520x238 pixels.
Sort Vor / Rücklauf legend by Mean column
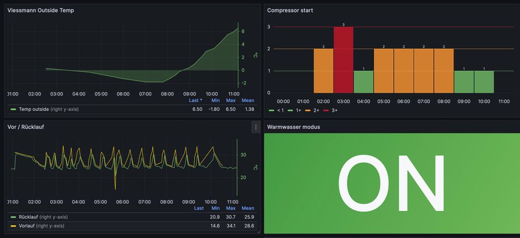[x=247, y=208]
